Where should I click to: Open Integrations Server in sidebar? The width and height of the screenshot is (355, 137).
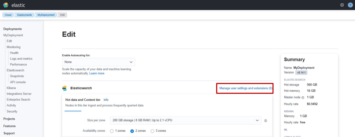point(19,94)
